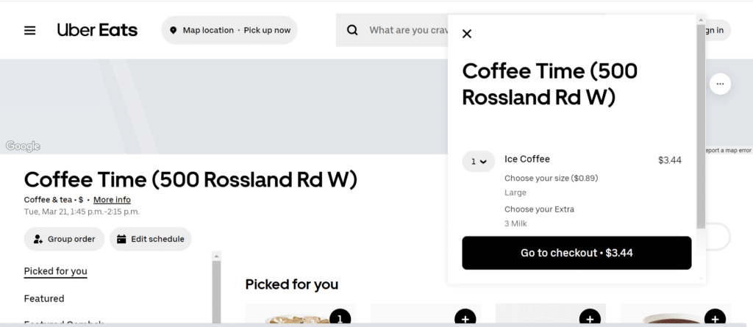Click the Sign in button
Image resolution: width=753 pixels, height=327 pixels.
718,30
